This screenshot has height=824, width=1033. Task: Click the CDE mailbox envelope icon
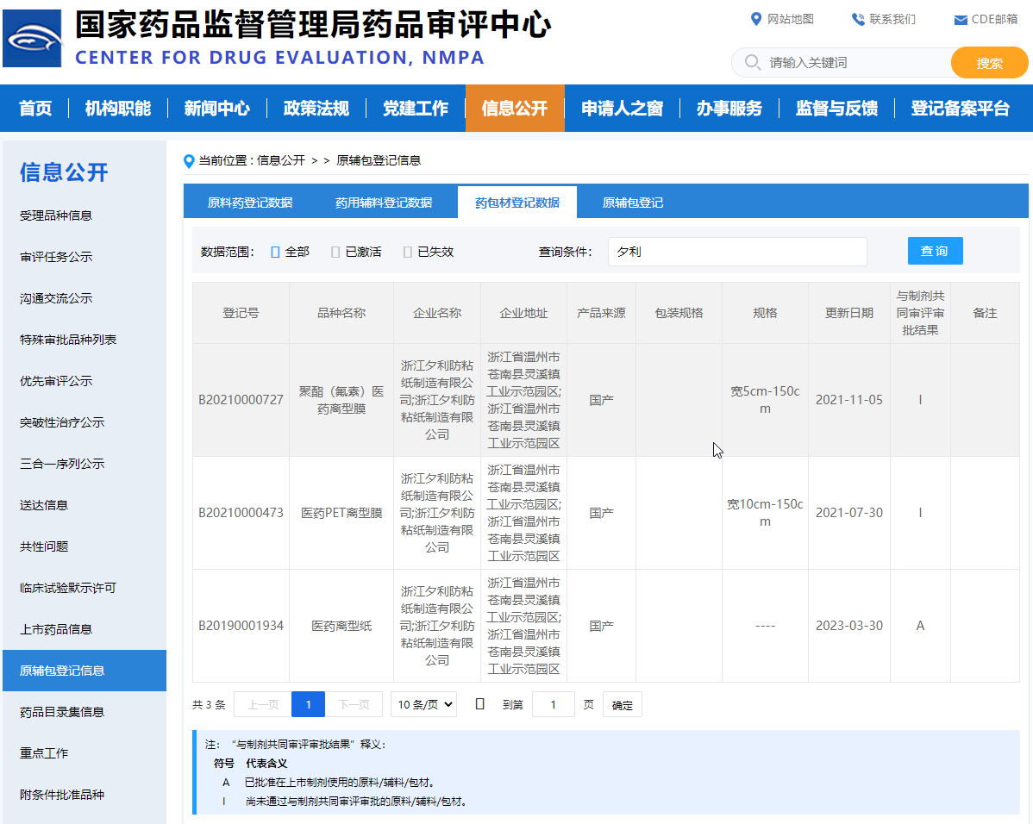[960, 20]
